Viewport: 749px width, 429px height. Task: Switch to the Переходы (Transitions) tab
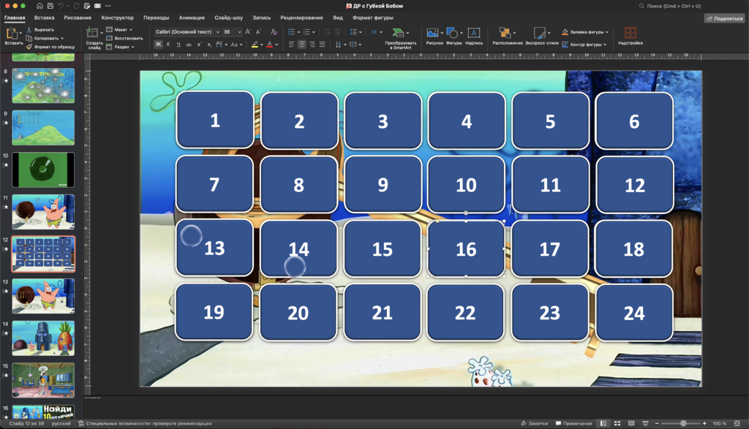pyautogui.click(x=157, y=18)
